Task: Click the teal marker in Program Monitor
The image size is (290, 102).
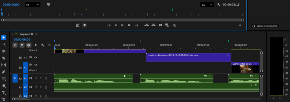Action: point(172,9)
